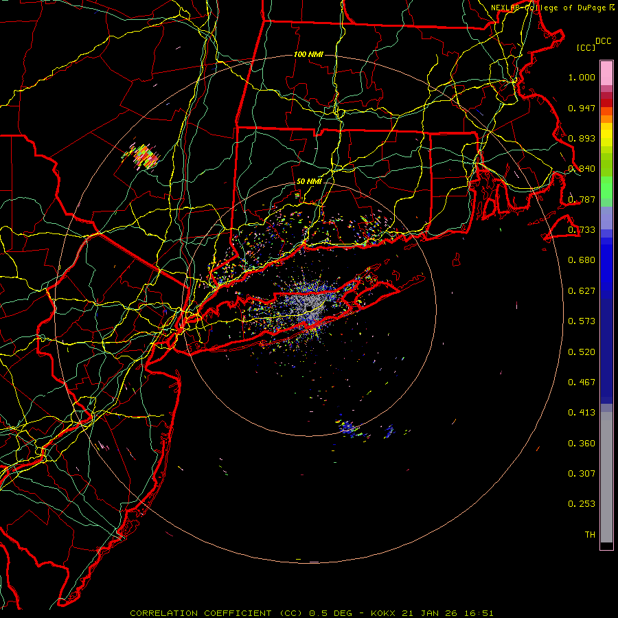Click the 0.680 legend value
The image size is (618, 618).
point(582,260)
